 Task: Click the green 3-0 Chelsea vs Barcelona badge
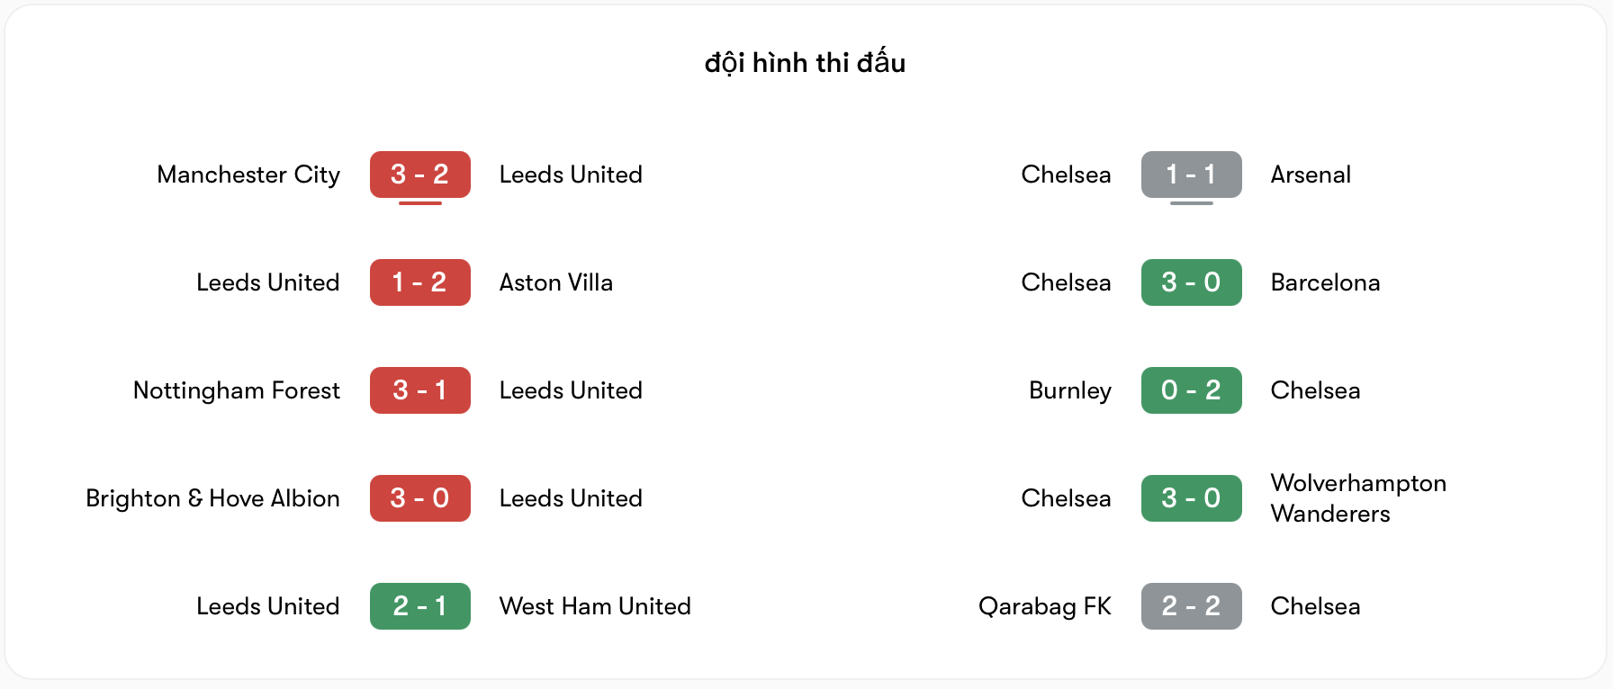[x=1191, y=282]
